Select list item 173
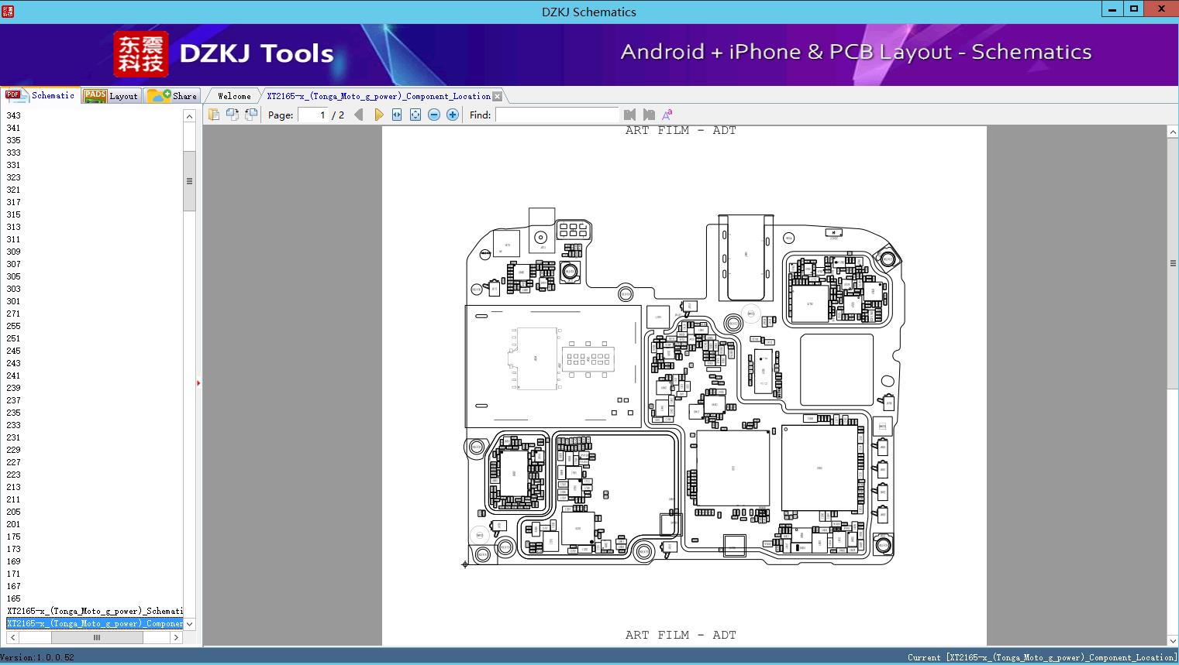The image size is (1179, 665). [x=13, y=549]
